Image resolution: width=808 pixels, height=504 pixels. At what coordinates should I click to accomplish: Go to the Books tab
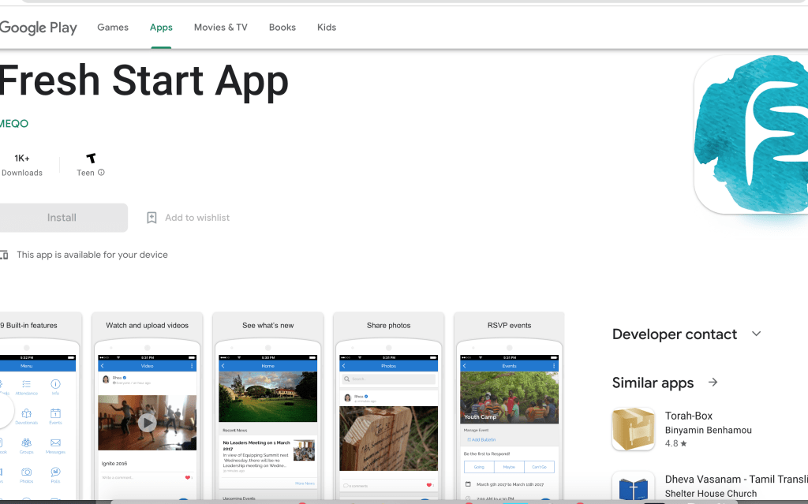282,28
